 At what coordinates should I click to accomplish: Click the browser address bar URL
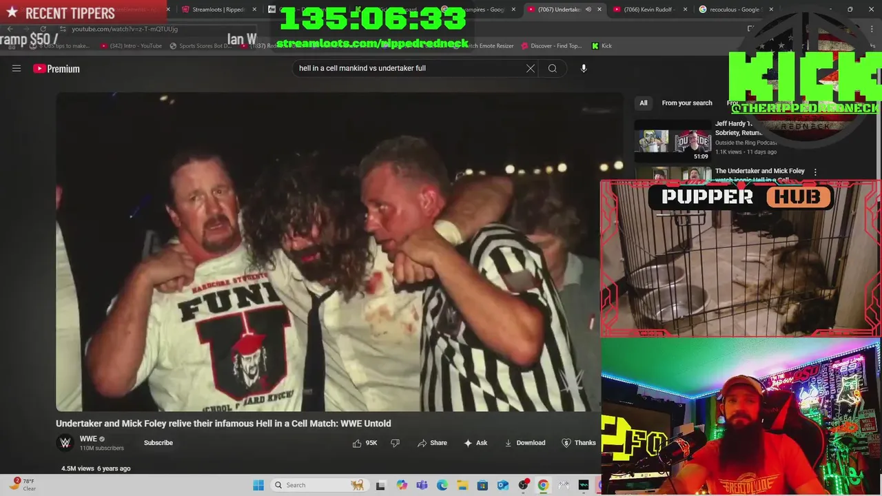(125, 29)
